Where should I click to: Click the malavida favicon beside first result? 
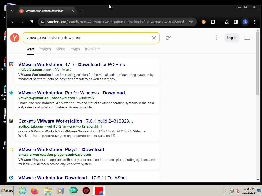coord(11,64)
